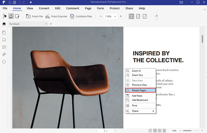The width and height of the screenshot is (207, 133).
Task: Click the Select arrow tool
Action: point(5,16)
